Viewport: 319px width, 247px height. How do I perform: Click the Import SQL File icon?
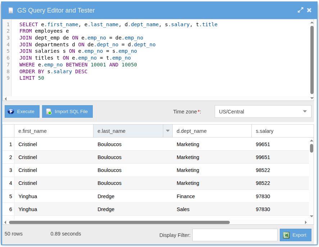(x=49, y=112)
